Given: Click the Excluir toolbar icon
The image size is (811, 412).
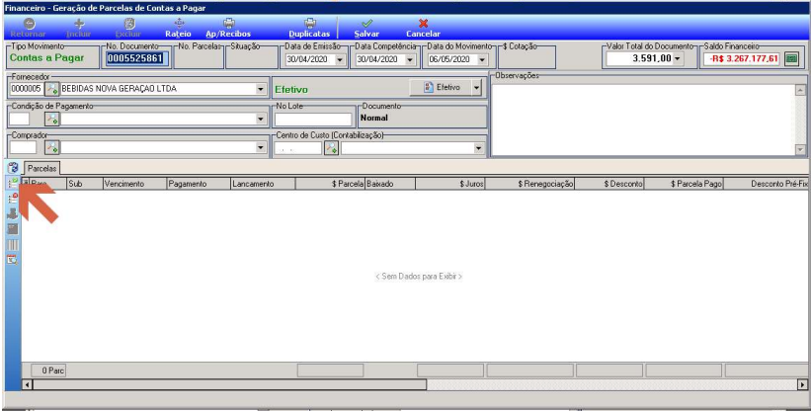Looking at the screenshot, I should 128,24.
